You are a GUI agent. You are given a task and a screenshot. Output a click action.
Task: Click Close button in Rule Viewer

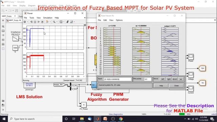tap(176, 86)
